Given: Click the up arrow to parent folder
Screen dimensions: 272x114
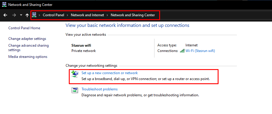Looking at the screenshot, I should (x=27, y=15).
